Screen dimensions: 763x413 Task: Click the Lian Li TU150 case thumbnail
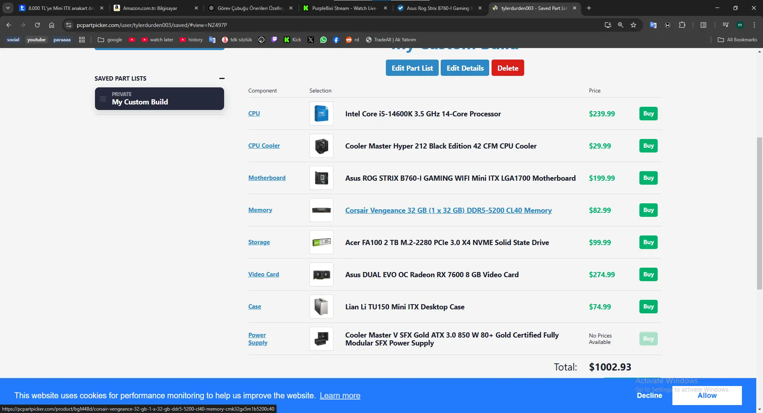(x=321, y=307)
